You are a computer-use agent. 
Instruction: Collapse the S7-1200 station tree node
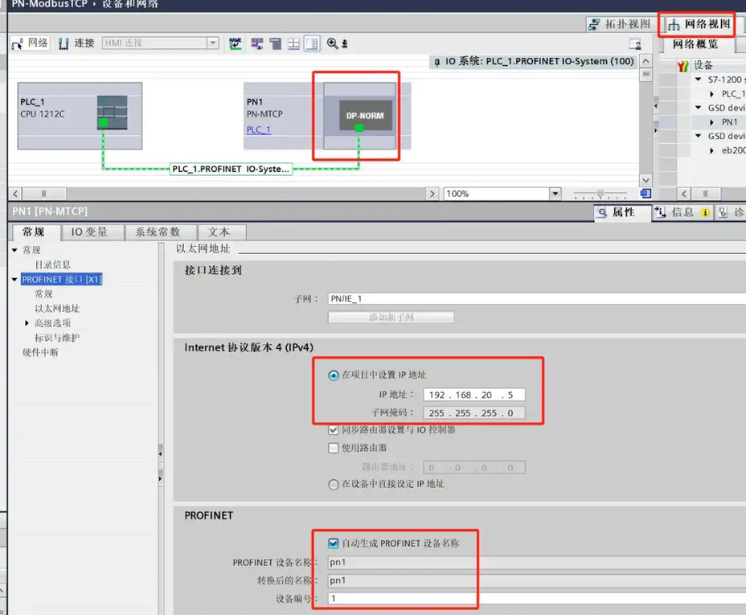[x=699, y=80]
